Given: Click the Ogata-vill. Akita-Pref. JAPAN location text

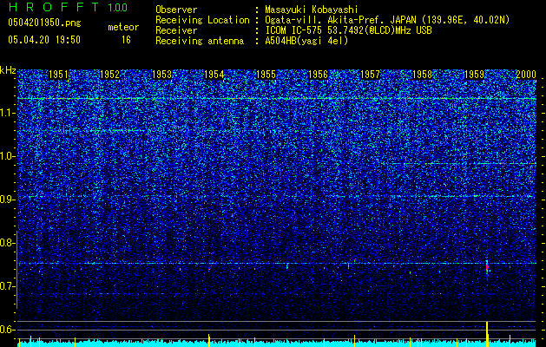Looking at the screenshot, I should point(387,20).
